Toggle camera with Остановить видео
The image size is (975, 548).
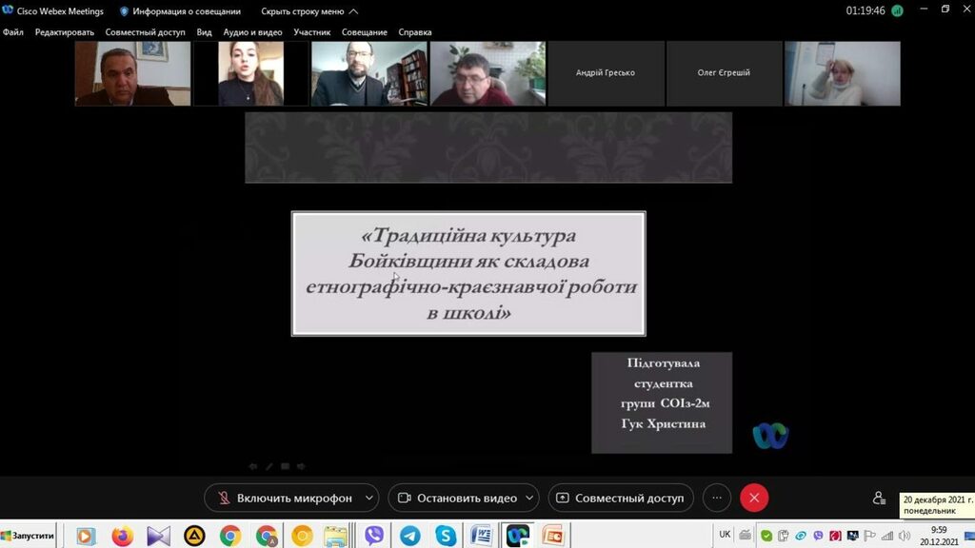(455, 498)
